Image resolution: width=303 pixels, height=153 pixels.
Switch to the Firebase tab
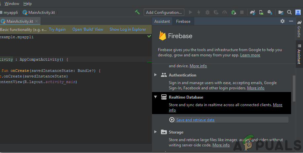[x=183, y=21]
